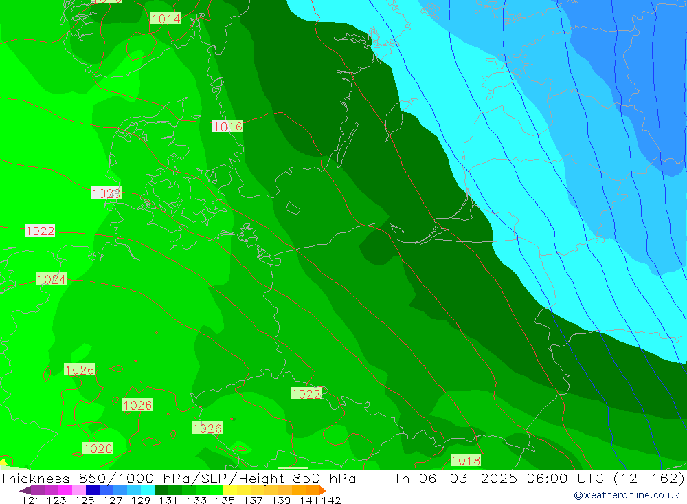Select the cyan legend swatch above 129
687x504 pixels.
148,490
